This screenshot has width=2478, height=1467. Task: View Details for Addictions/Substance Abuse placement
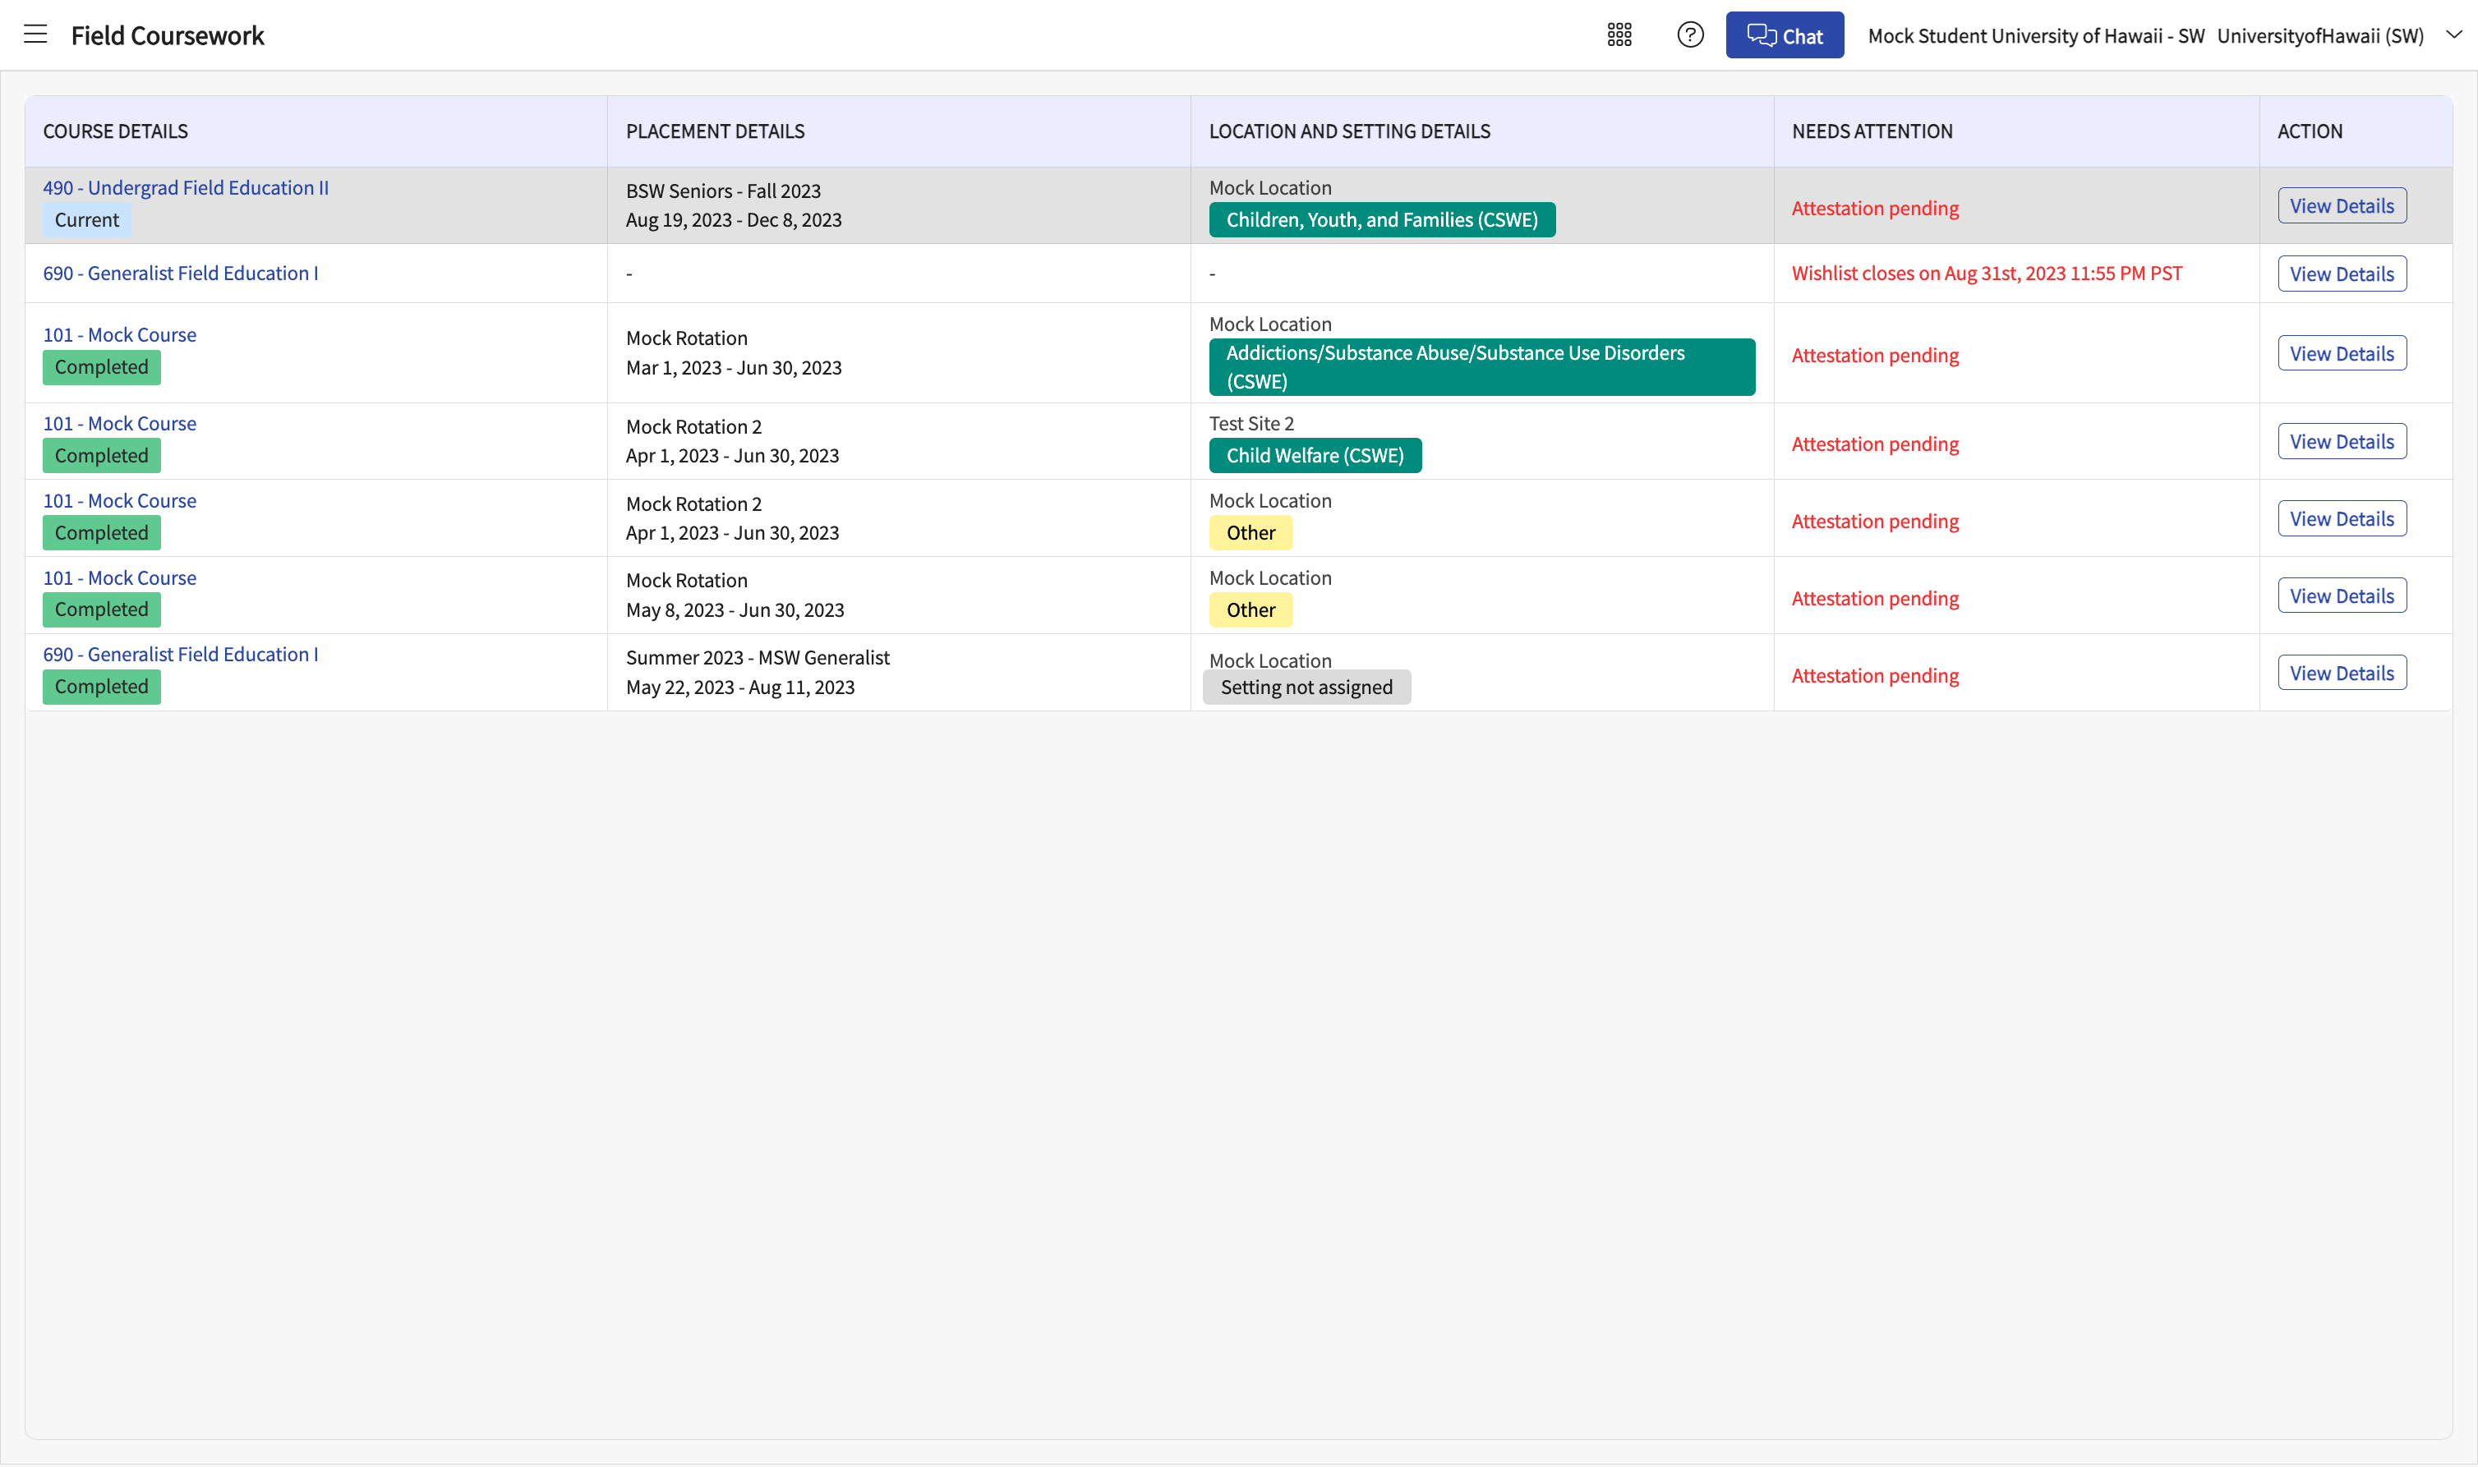[2341, 353]
